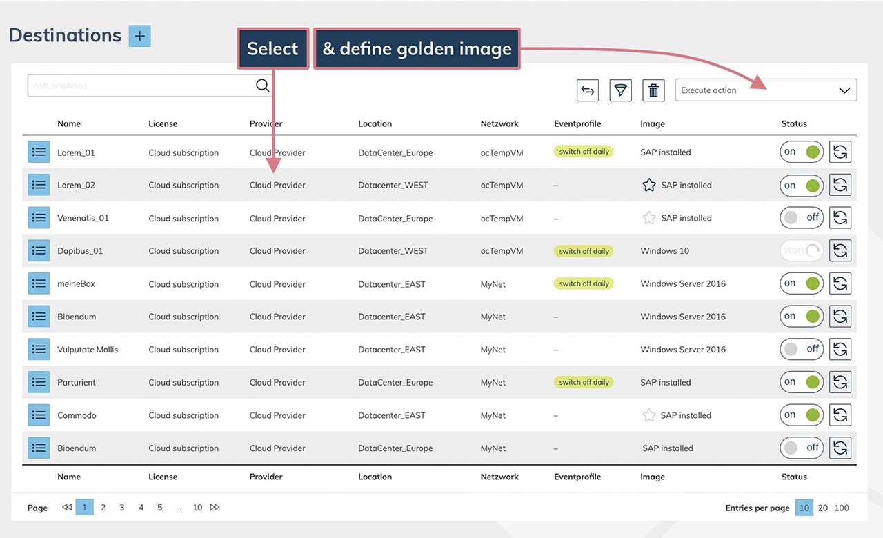
Task: Click the next pages double arrow
Action: (215, 508)
